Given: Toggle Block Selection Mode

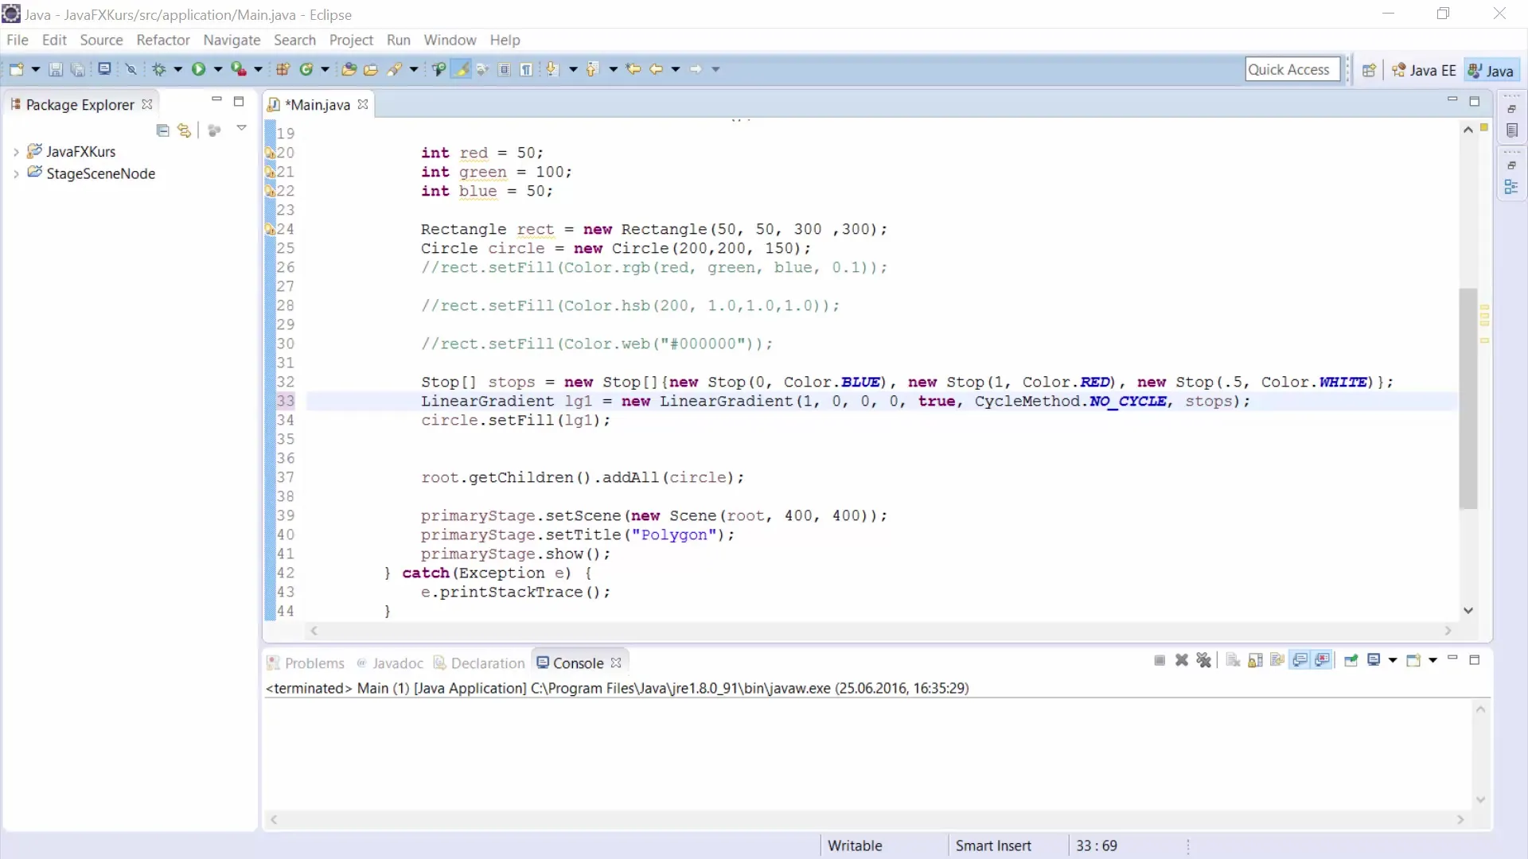Looking at the screenshot, I should (505, 70).
